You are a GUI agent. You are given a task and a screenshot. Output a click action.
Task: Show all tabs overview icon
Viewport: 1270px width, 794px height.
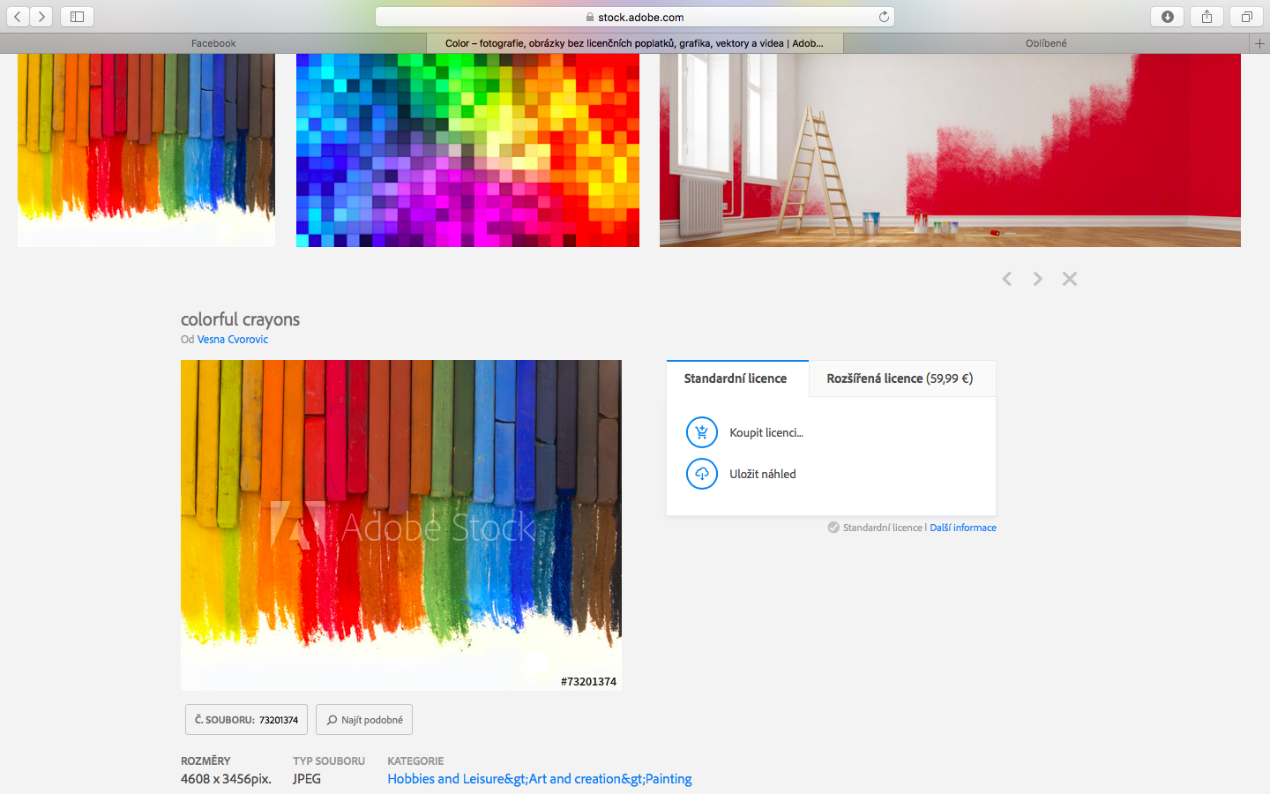[1246, 17]
